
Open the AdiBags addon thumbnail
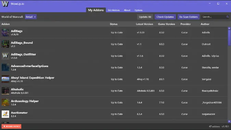coord(5,32)
